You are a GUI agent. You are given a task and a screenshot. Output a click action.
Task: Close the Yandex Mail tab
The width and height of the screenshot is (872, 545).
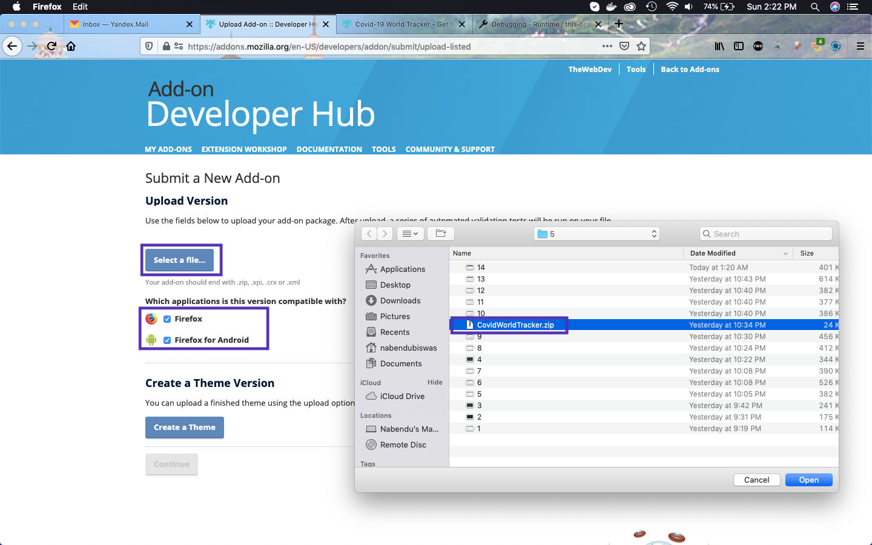(190, 24)
